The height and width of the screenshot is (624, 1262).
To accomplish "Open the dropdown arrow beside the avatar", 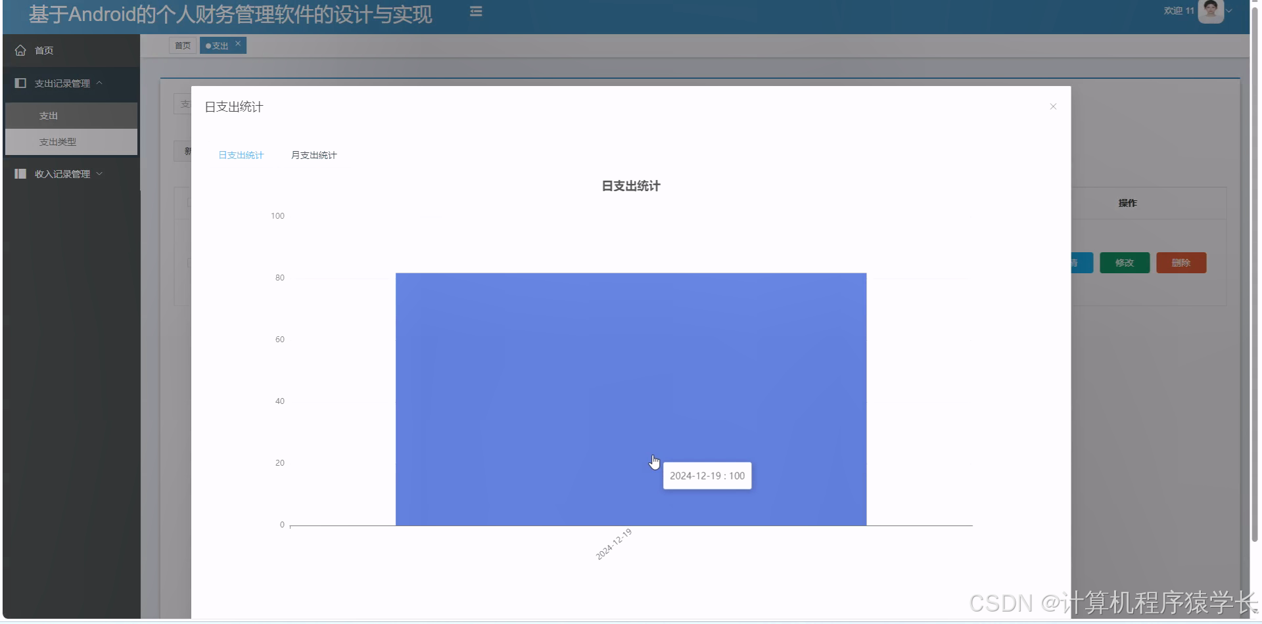I will pos(1229,11).
